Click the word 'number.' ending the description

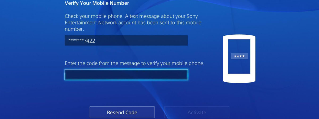click(x=73, y=29)
